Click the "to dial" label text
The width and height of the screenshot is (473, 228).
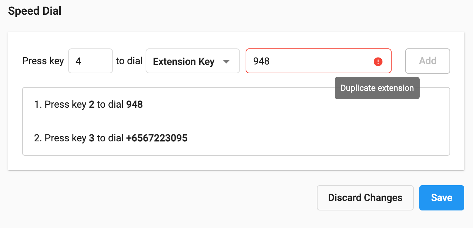click(129, 61)
